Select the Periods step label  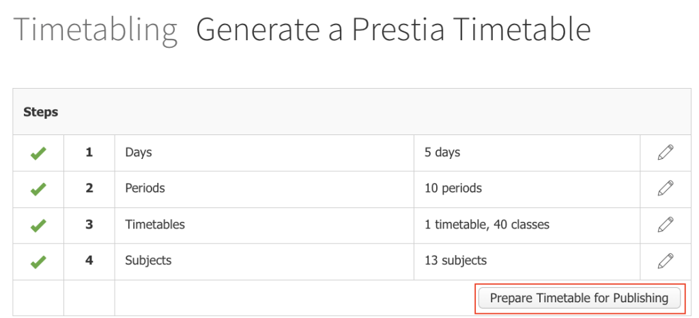145,188
